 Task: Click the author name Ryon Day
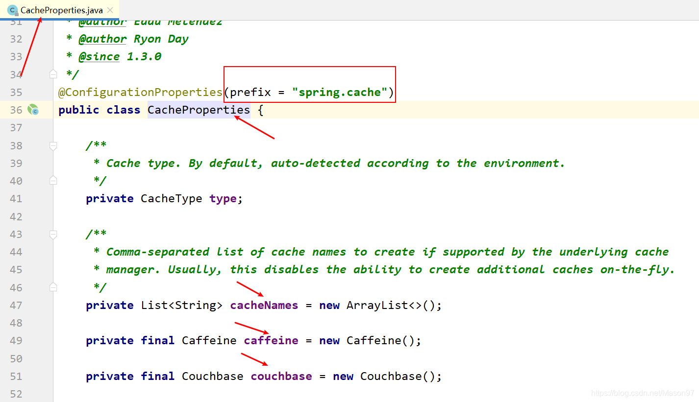pyautogui.click(x=161, y=39)
